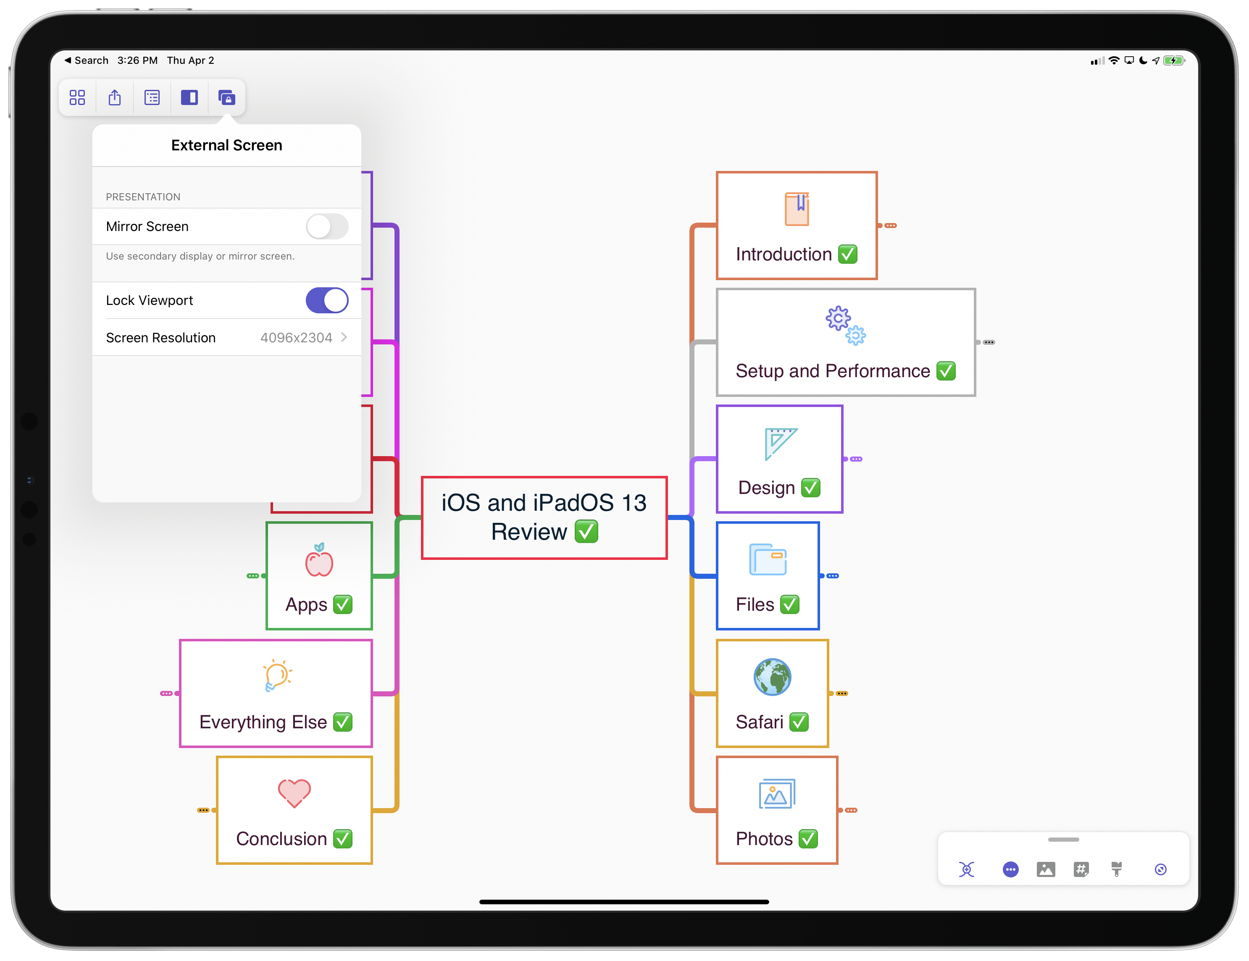Open the outline list view icon
The image size is (1249, 961).
(152, 98)
